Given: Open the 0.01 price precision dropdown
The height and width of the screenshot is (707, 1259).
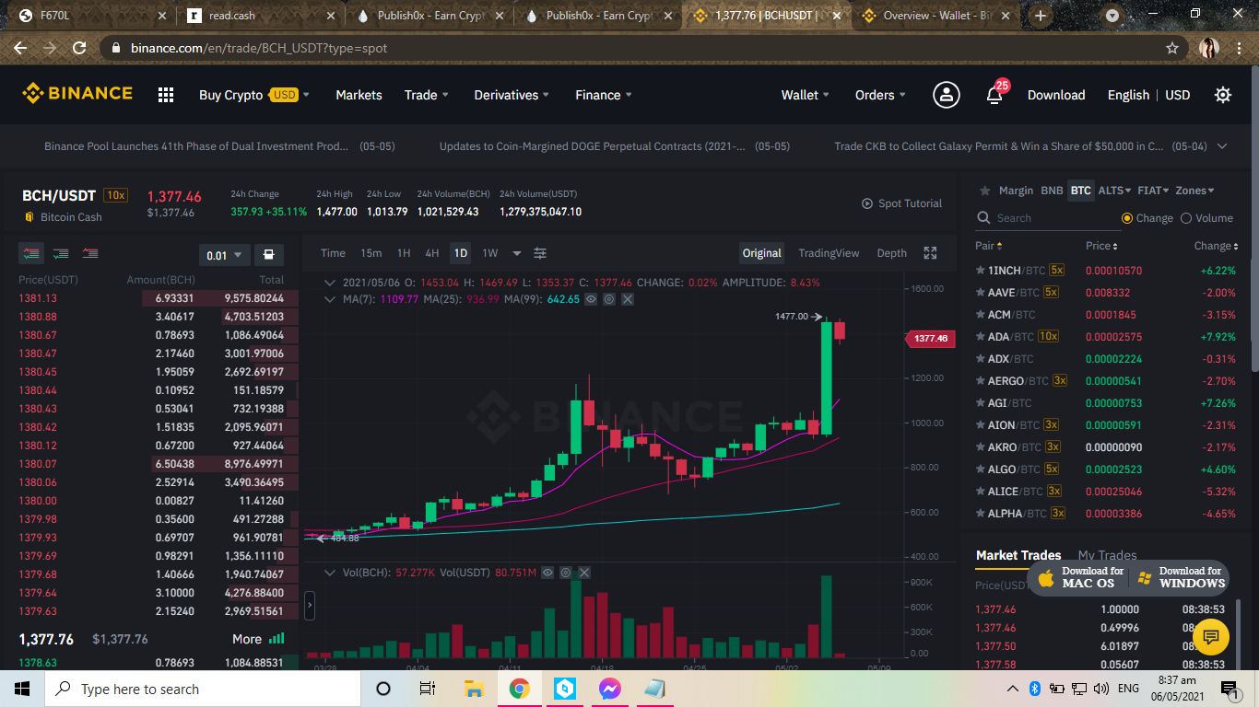Looking at the screenshot, I should [x=224, y=255].
